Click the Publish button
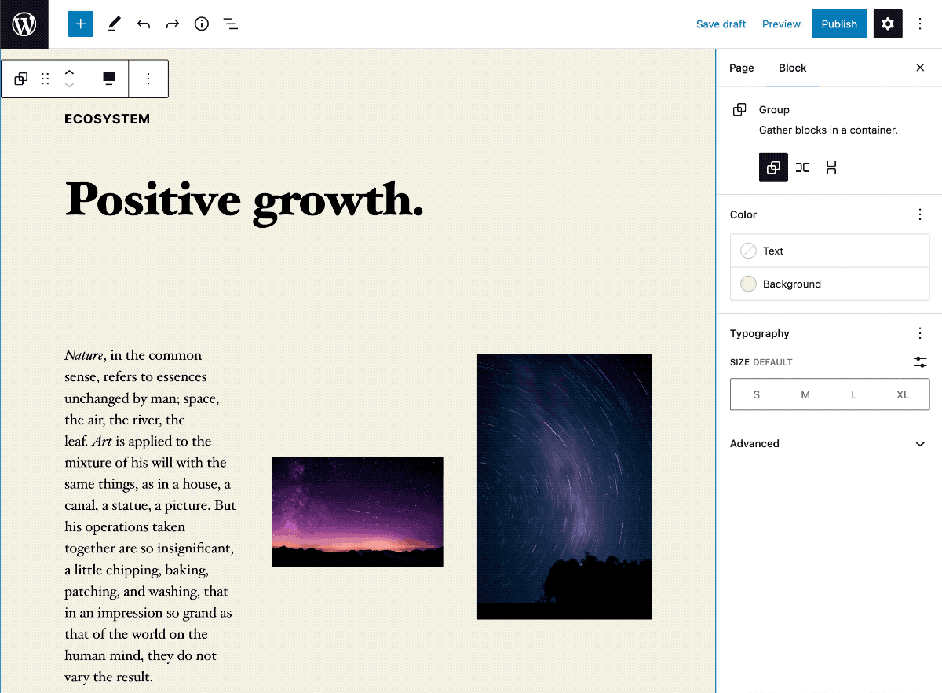The height and width of the screenshot is (693, 942). click(x=839, y=24)
